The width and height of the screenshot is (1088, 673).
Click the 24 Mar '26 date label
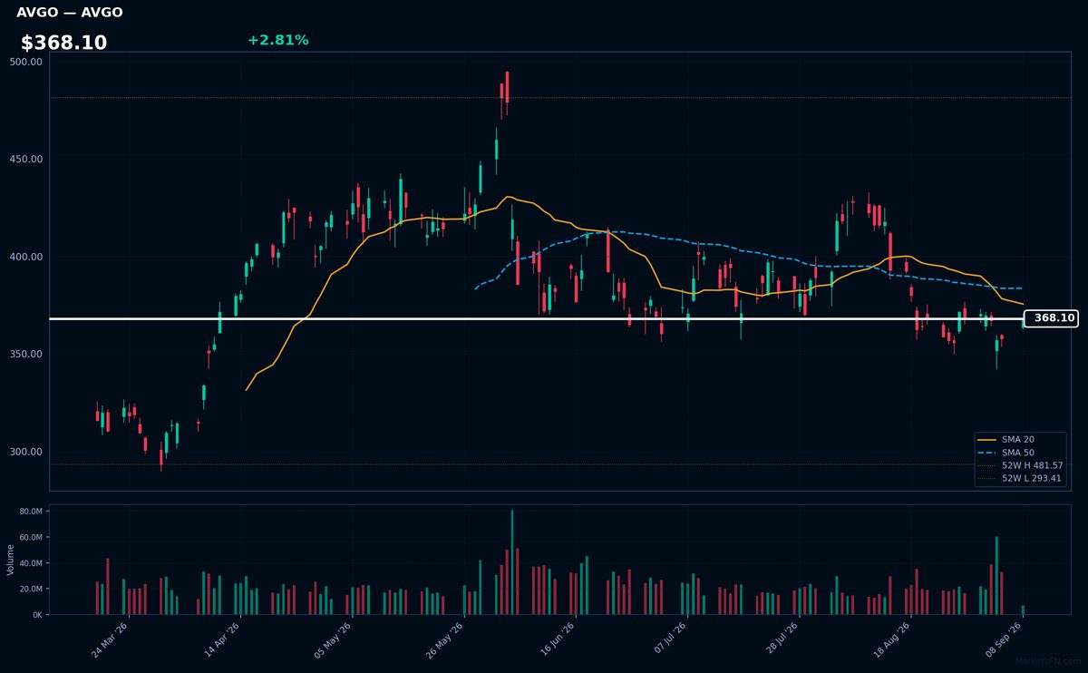click(110, 639)
